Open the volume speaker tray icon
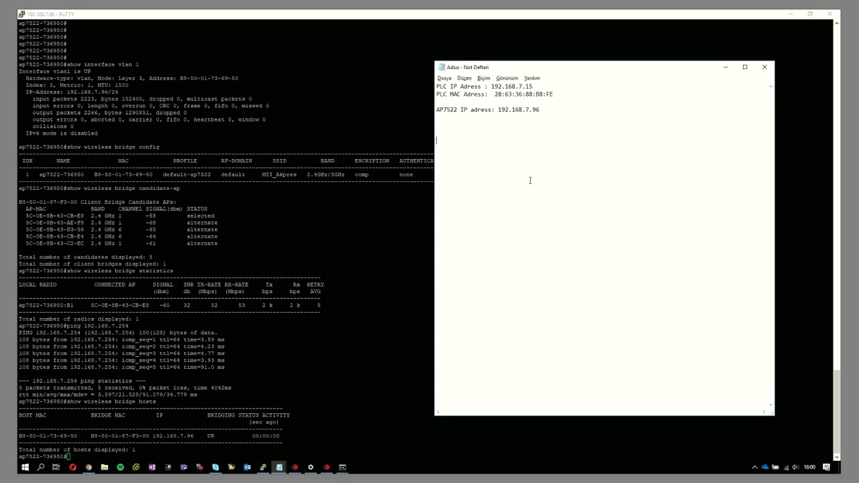Viewport: 859px width, 483px height. click(x=795, y=467)
